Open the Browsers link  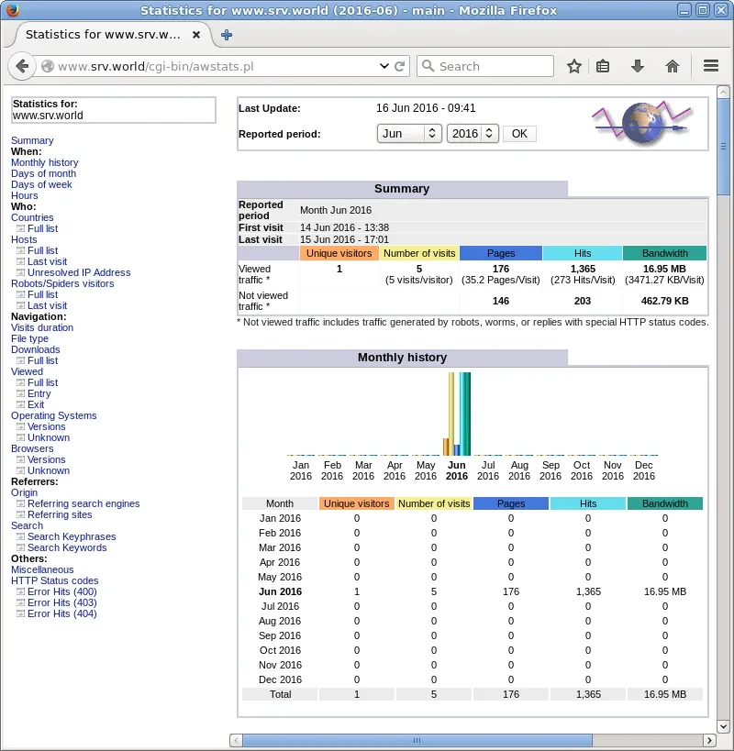tap(32, 448)
